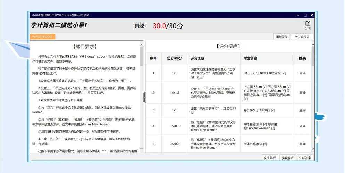Select row 1 score cell 1/1
Viewport: 345px width, 173px height.
[x=174, y=73]
